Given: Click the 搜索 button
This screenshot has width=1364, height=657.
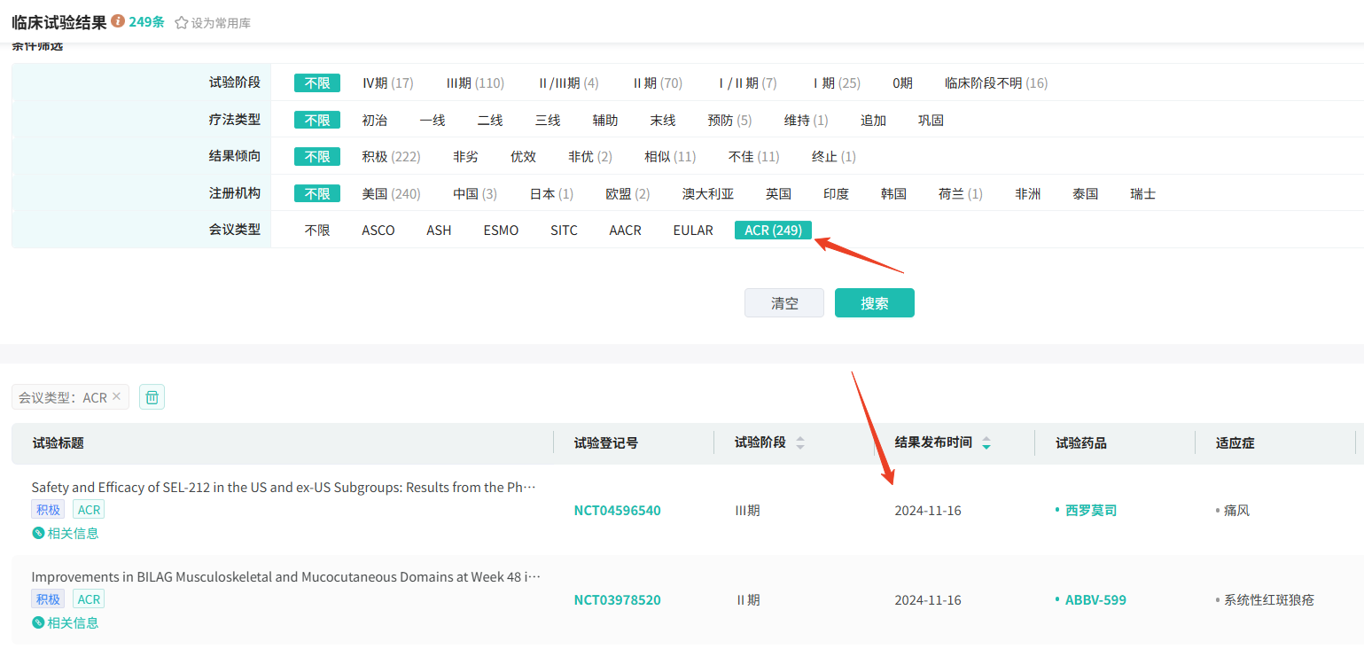Looking at the screenshot, I should coord(874,303).
